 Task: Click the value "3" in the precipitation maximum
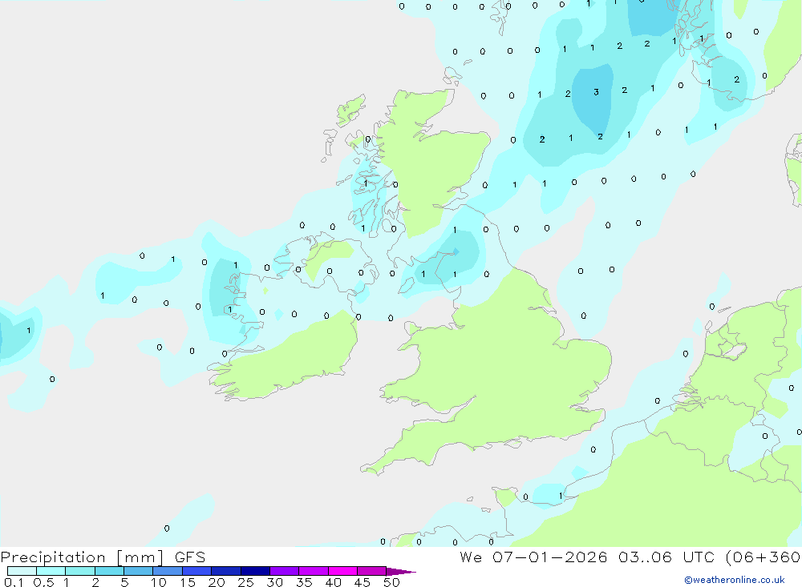pyautogui.click(x=596, y=92)
